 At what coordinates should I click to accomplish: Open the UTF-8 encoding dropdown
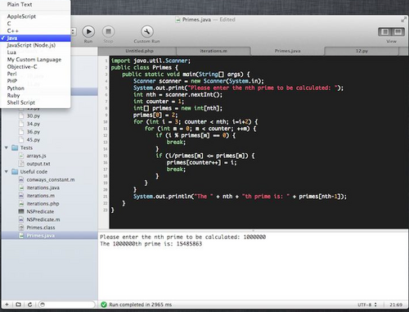coord(367,305)
